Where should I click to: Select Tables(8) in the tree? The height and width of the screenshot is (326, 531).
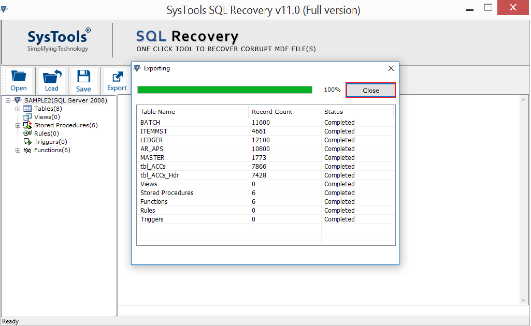tap(48, 109)
